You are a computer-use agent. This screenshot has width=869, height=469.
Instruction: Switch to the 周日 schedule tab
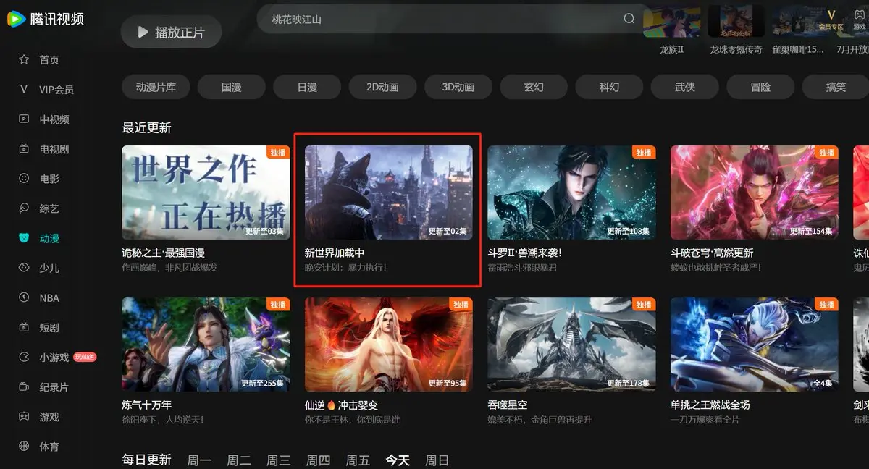pyautogui.click(x=437, y=460)
